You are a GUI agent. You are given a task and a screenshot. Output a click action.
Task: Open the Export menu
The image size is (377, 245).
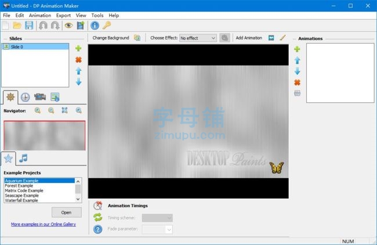tap(63, 16)
